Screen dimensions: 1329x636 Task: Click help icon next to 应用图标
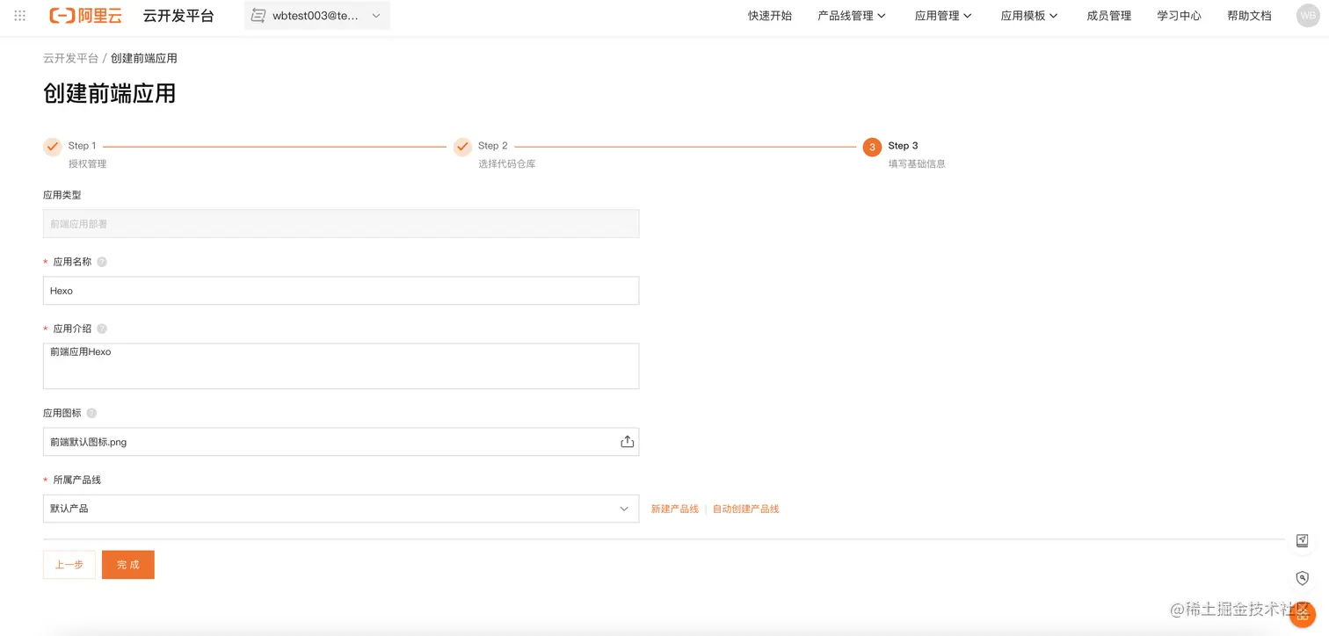[x=91, y=413]
